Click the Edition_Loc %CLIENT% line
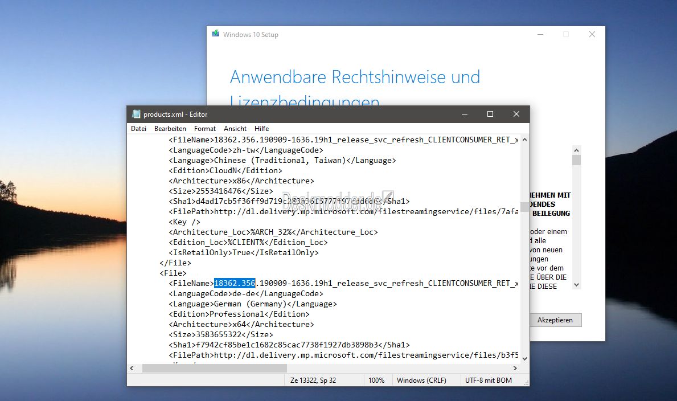The image size is (677, 401). [248, 243]
